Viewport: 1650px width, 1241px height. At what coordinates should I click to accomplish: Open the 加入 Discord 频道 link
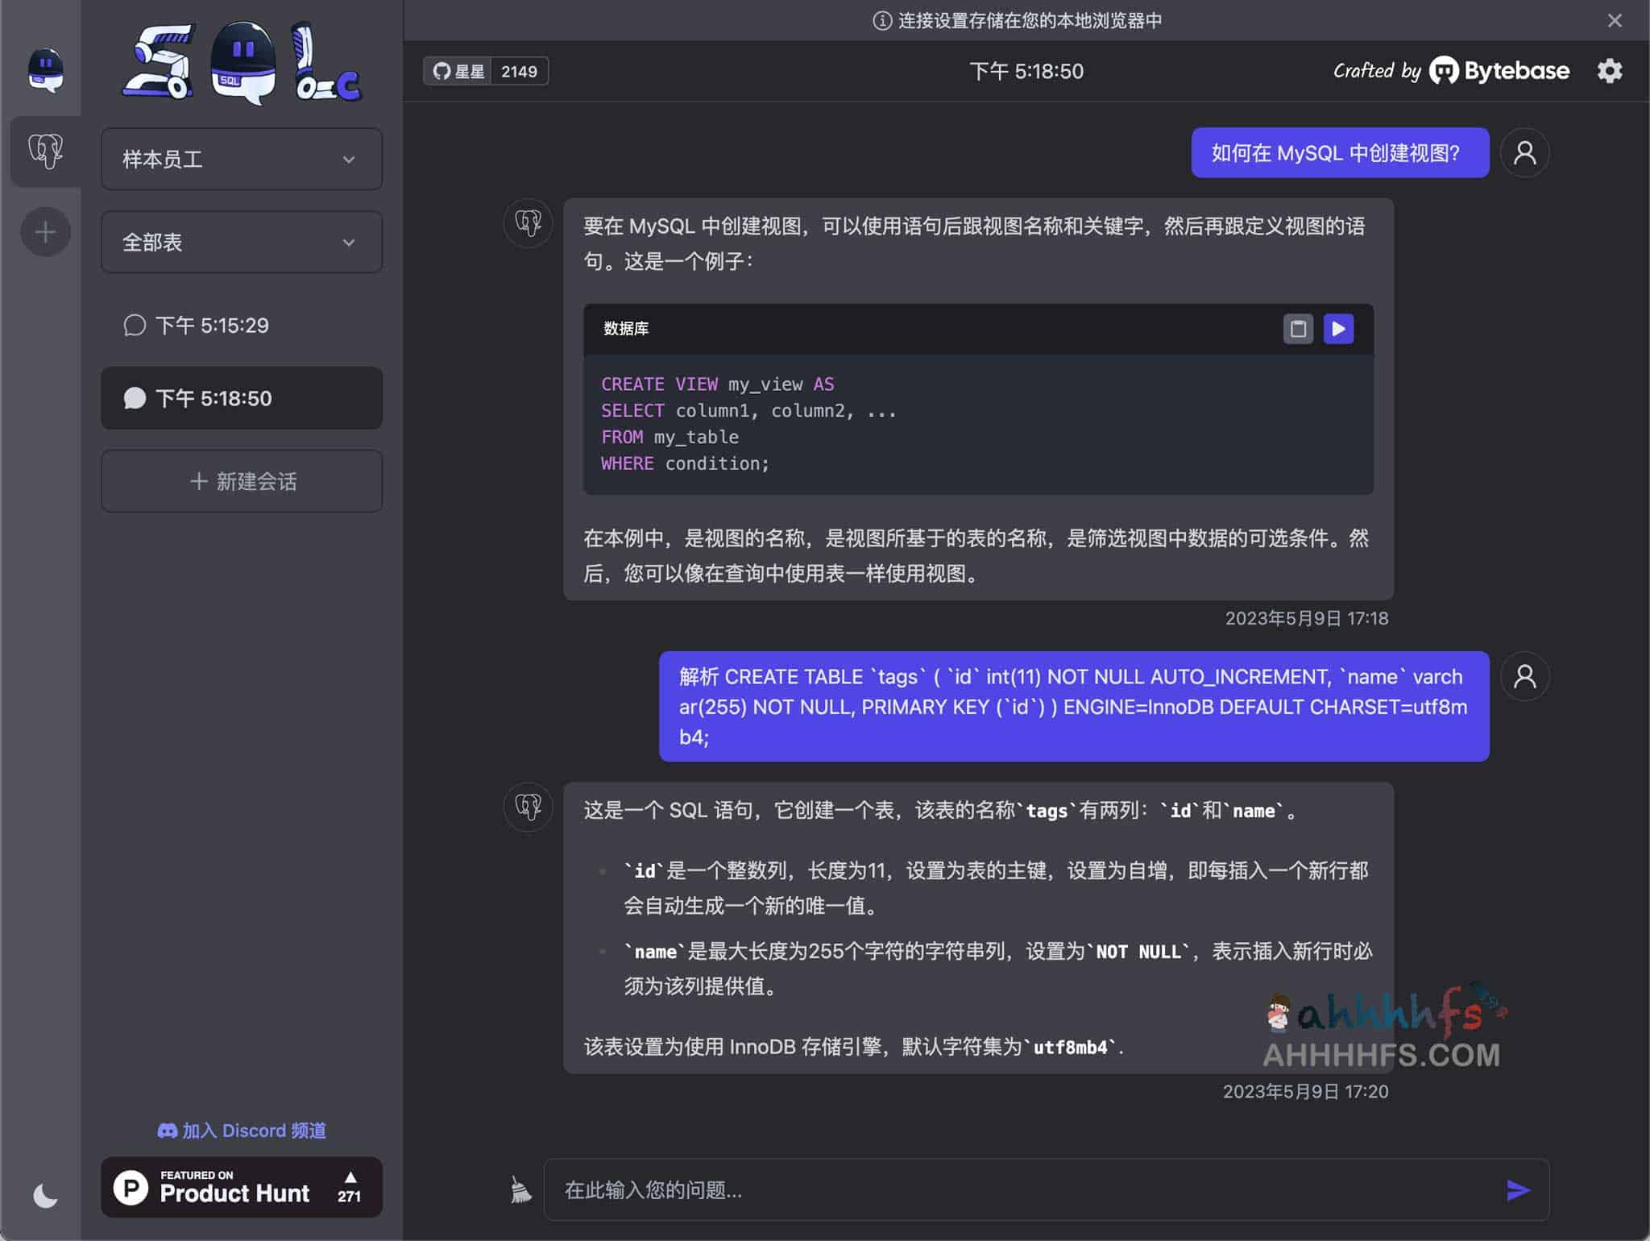click(241, 1131)
